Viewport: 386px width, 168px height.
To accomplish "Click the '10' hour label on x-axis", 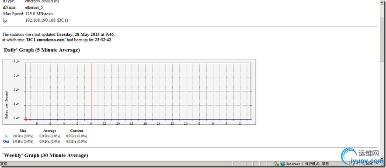I will pos(186,123).
